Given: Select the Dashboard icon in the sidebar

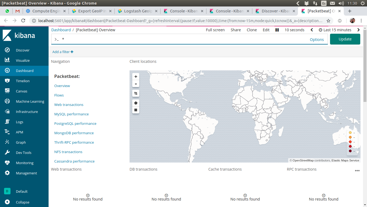Looking at the screenshot, I should click(7, 71).
